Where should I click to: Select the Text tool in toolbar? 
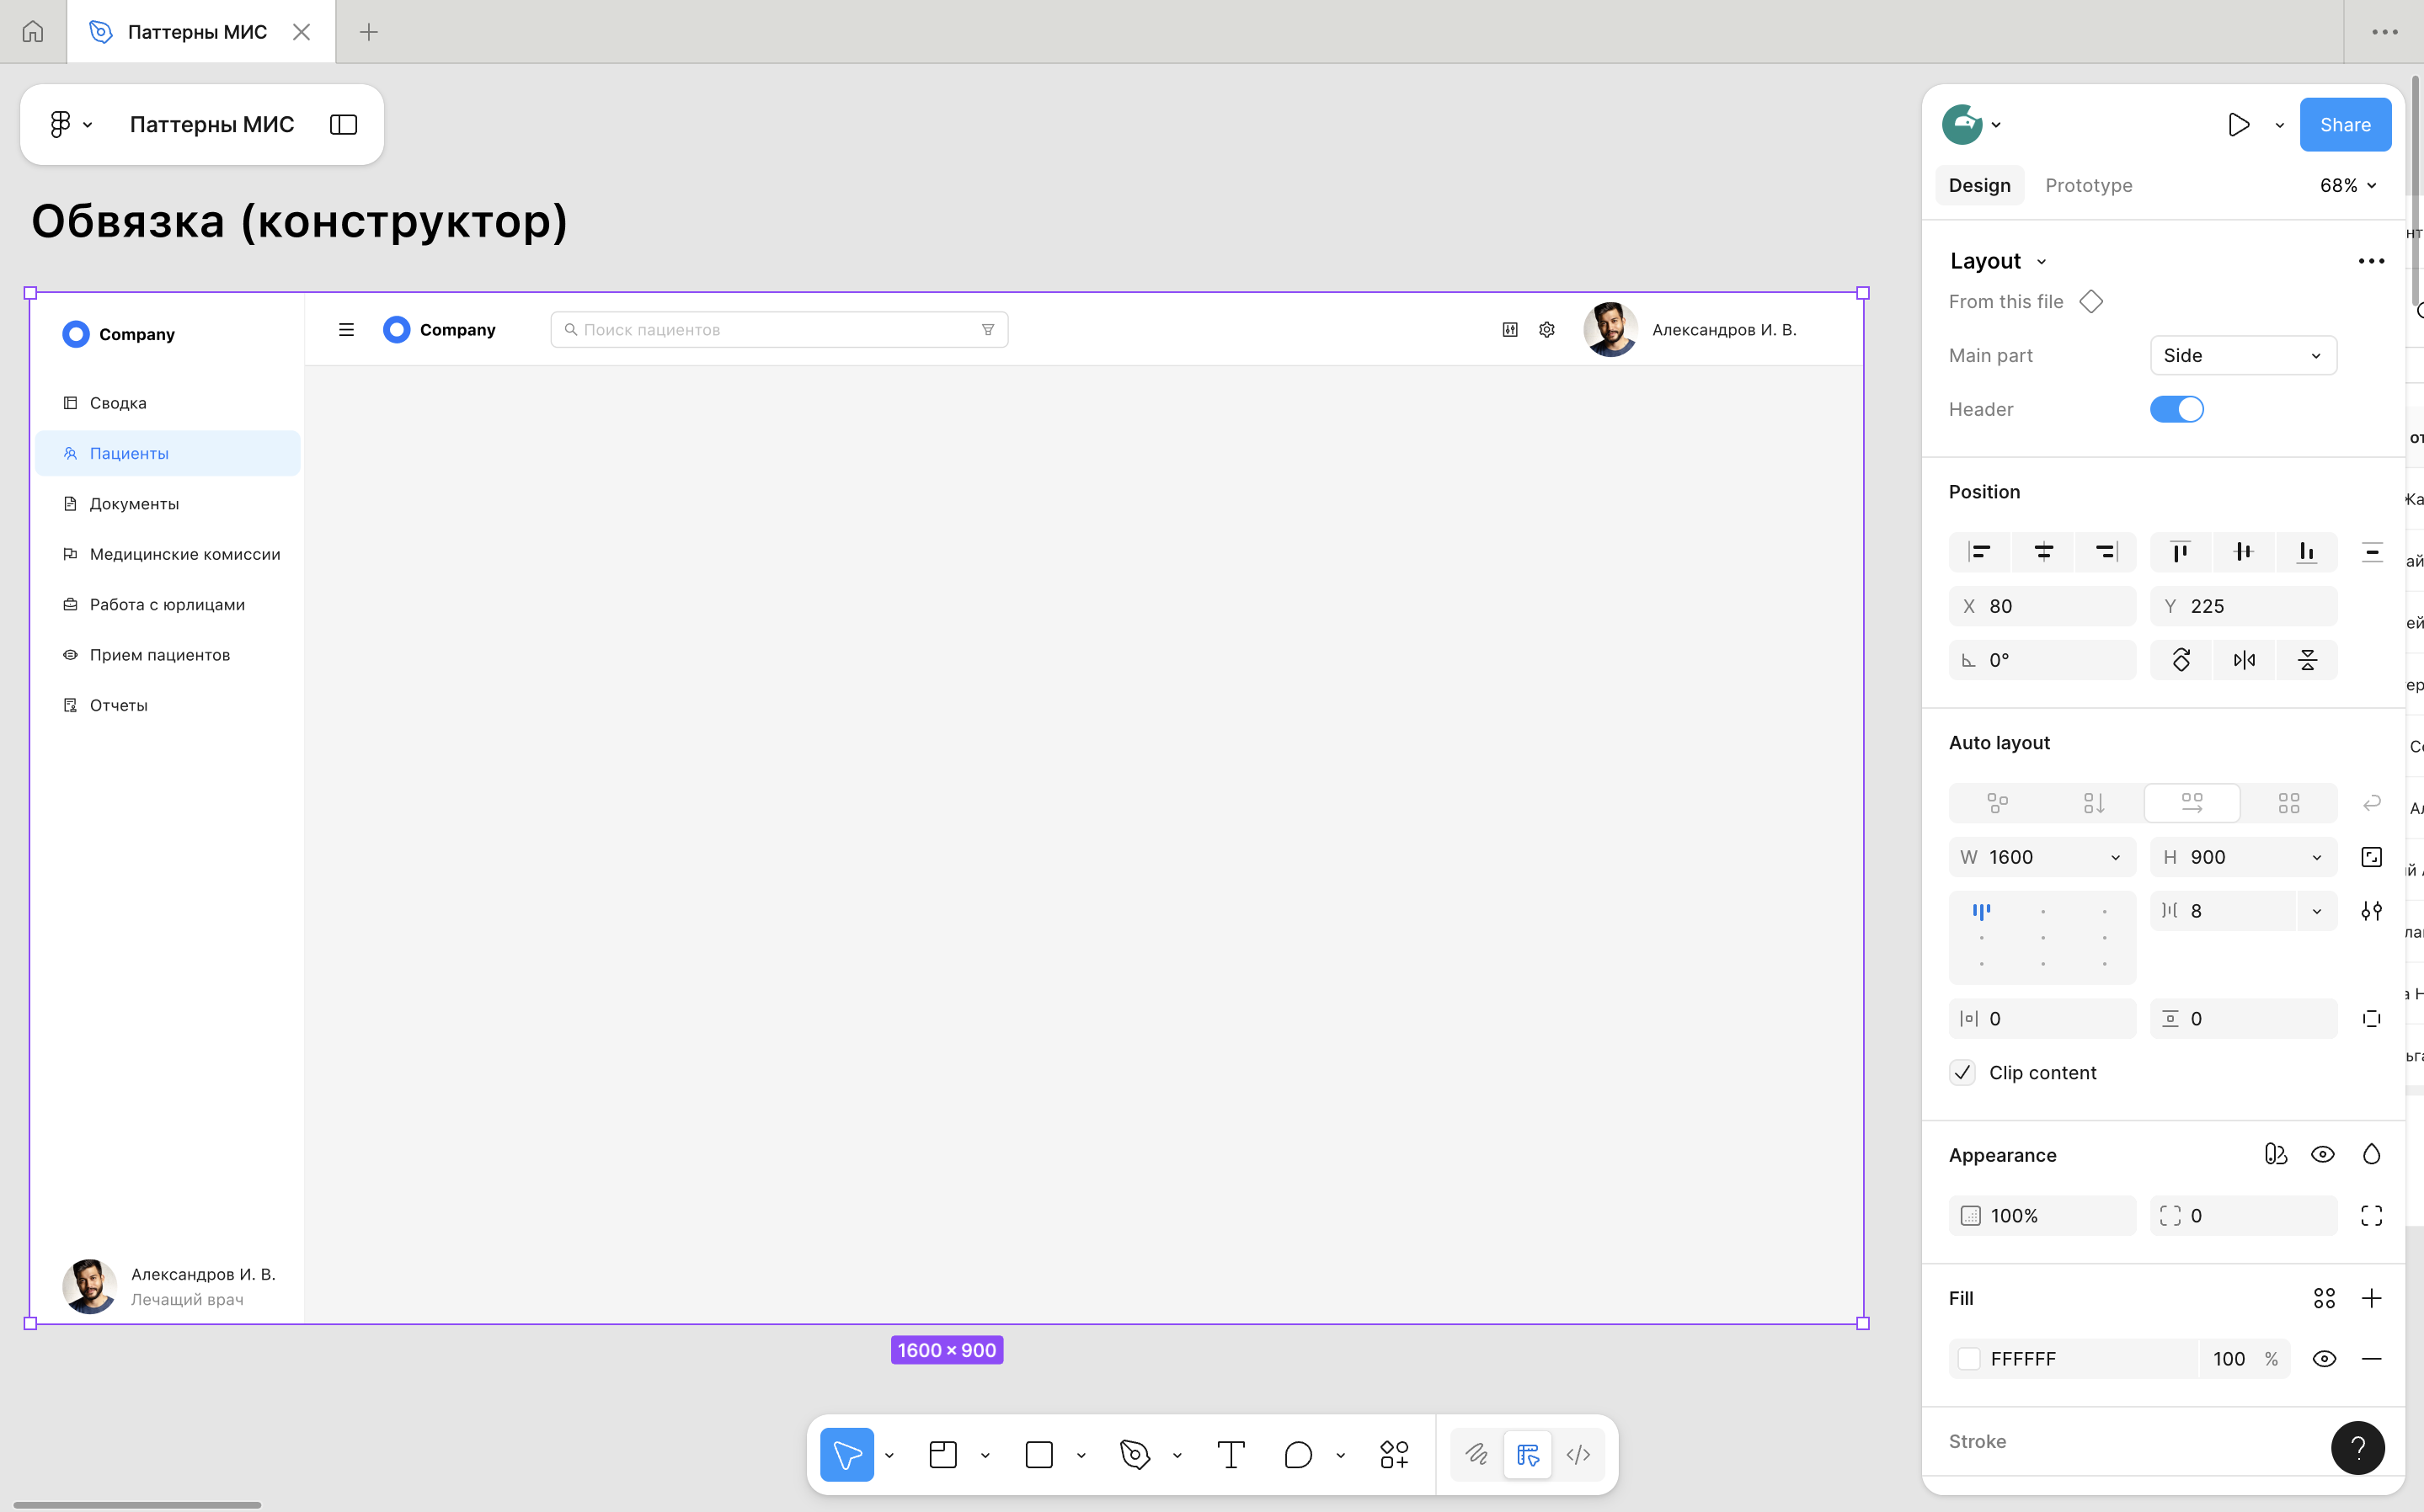pyautogui.click(x=1231, y=1455)
